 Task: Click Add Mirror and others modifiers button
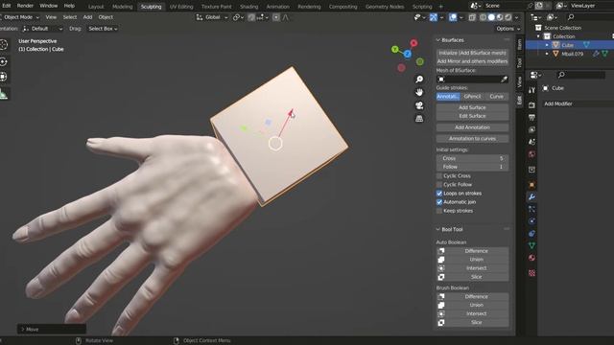pyautogui.click(x=472, y=61)
